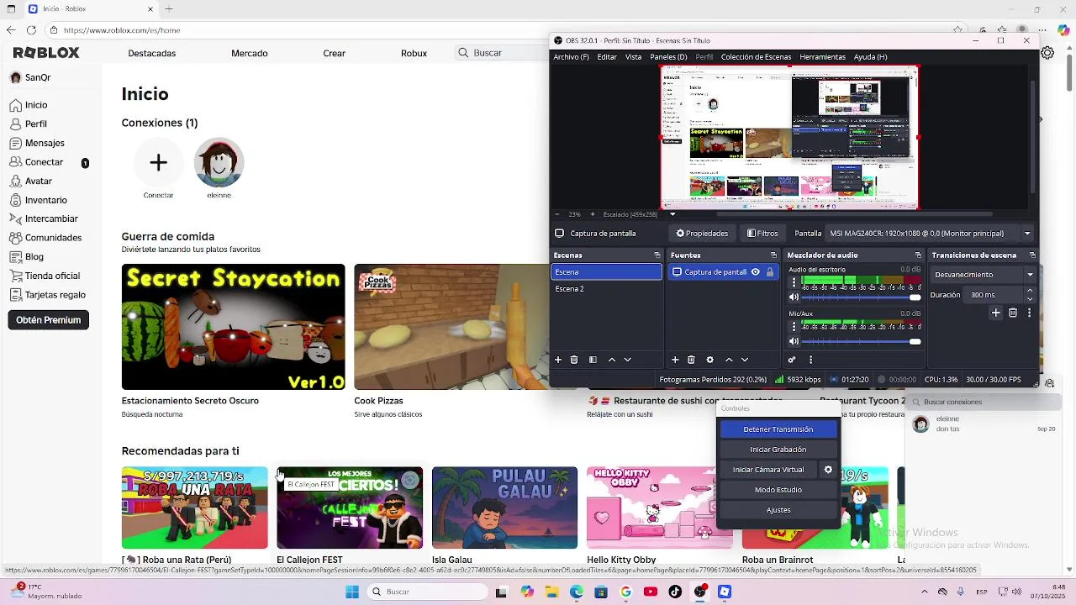Open the Windows Start menu
Screen dimensions: 1076x605
point(351,592)
